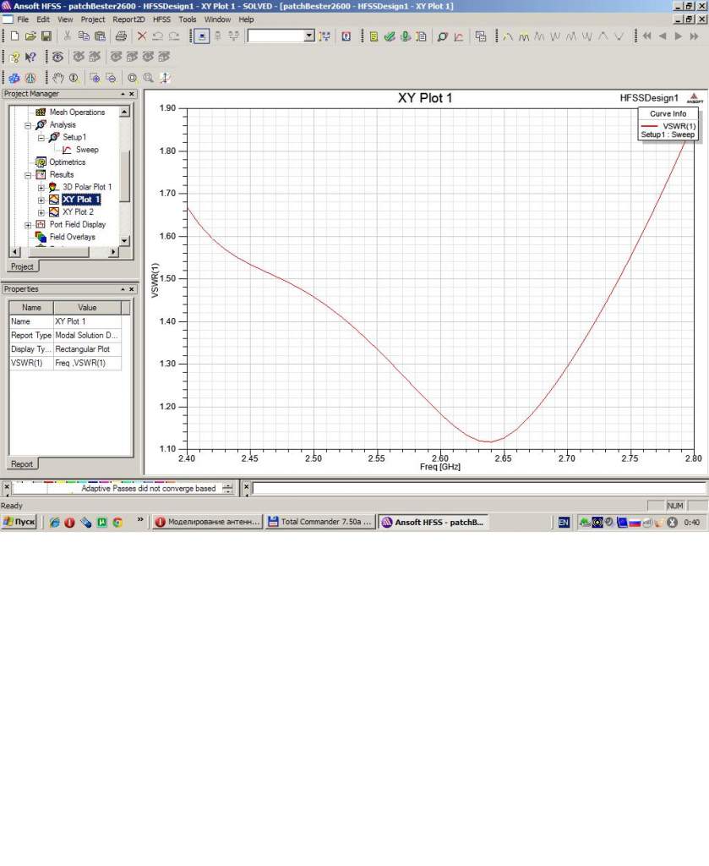Click the Print toolbar icon
709x866 pixels.
coord(121,36)
